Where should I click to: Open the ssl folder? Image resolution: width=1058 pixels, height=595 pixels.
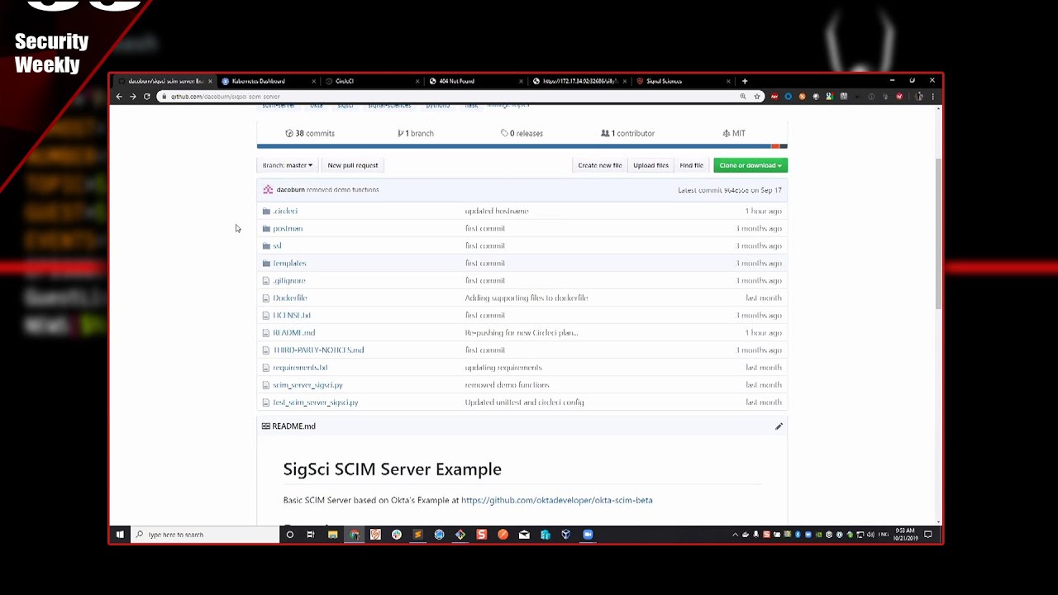pyautogui.click(x=277, y=245)
